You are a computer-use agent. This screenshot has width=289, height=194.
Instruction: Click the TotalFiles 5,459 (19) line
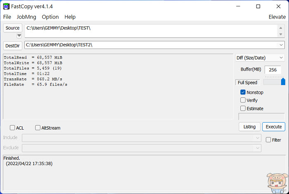pyautogui.click(x=33, y=68)
